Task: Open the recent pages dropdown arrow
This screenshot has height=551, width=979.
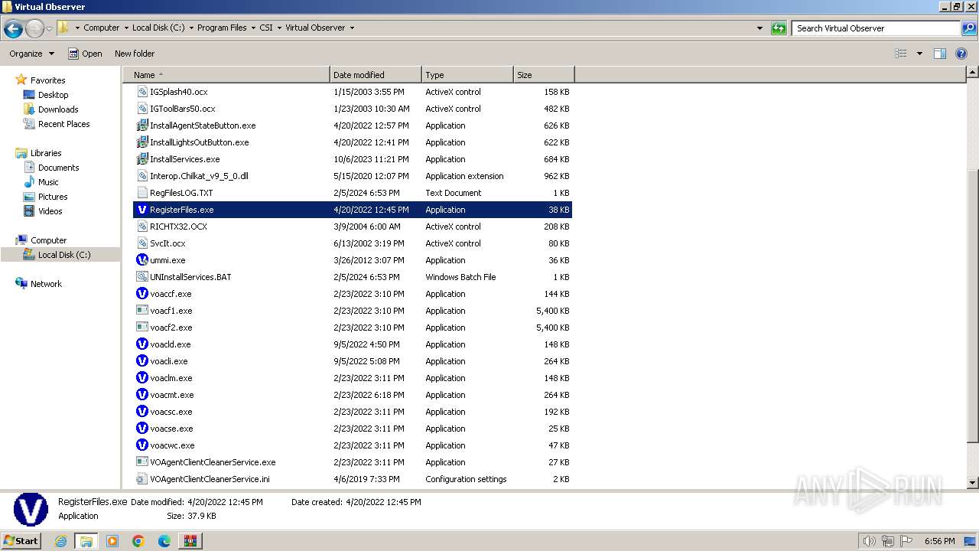Action: (x=49, y=29)
